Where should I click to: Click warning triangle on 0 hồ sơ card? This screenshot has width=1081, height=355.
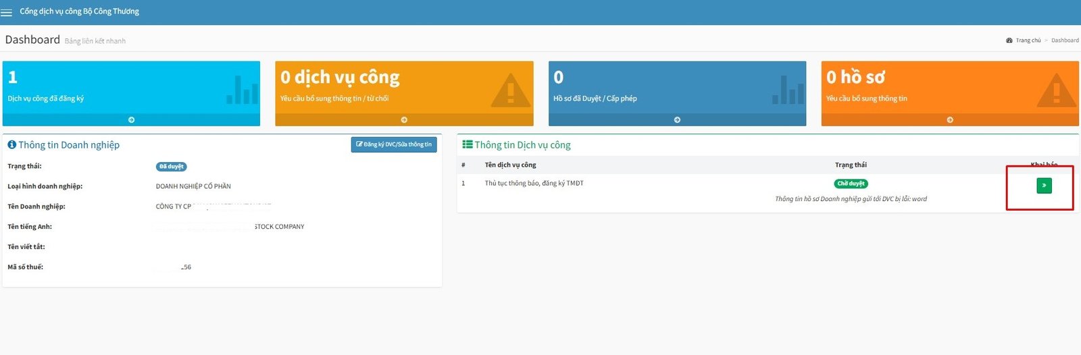[1056, 90]
